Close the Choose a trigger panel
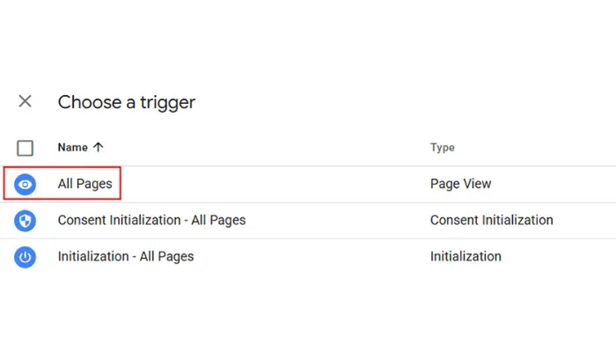This screenshot has width=616, height=352. [25, 101]
